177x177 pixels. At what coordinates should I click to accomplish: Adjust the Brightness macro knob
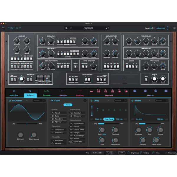129,153
